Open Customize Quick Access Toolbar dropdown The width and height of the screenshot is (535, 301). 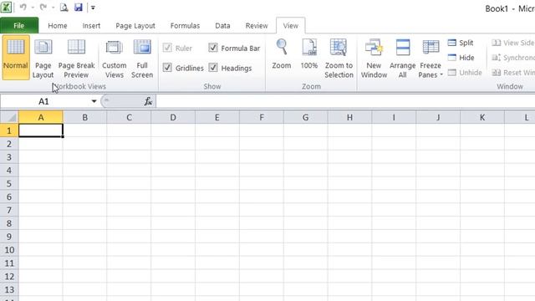93,8
